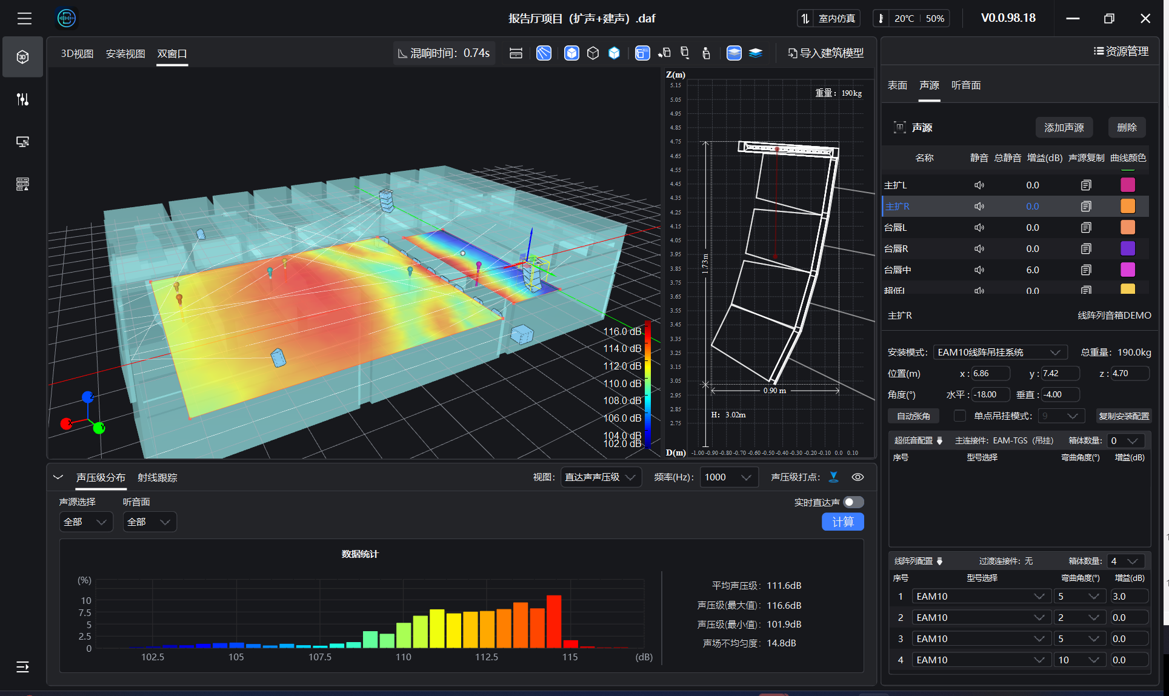Open the 视图 直达声声压级 dropdown
The width and height of the screenshot is (1169, 696).
point(600,477)
